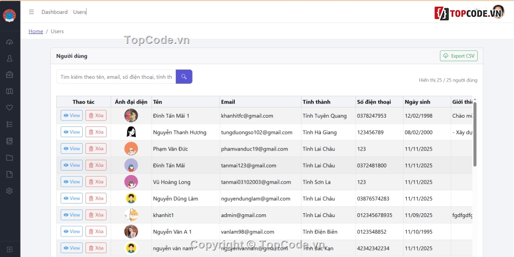
Task: Click the logout icon at sidebar bottom
Action: click(10, 249)
